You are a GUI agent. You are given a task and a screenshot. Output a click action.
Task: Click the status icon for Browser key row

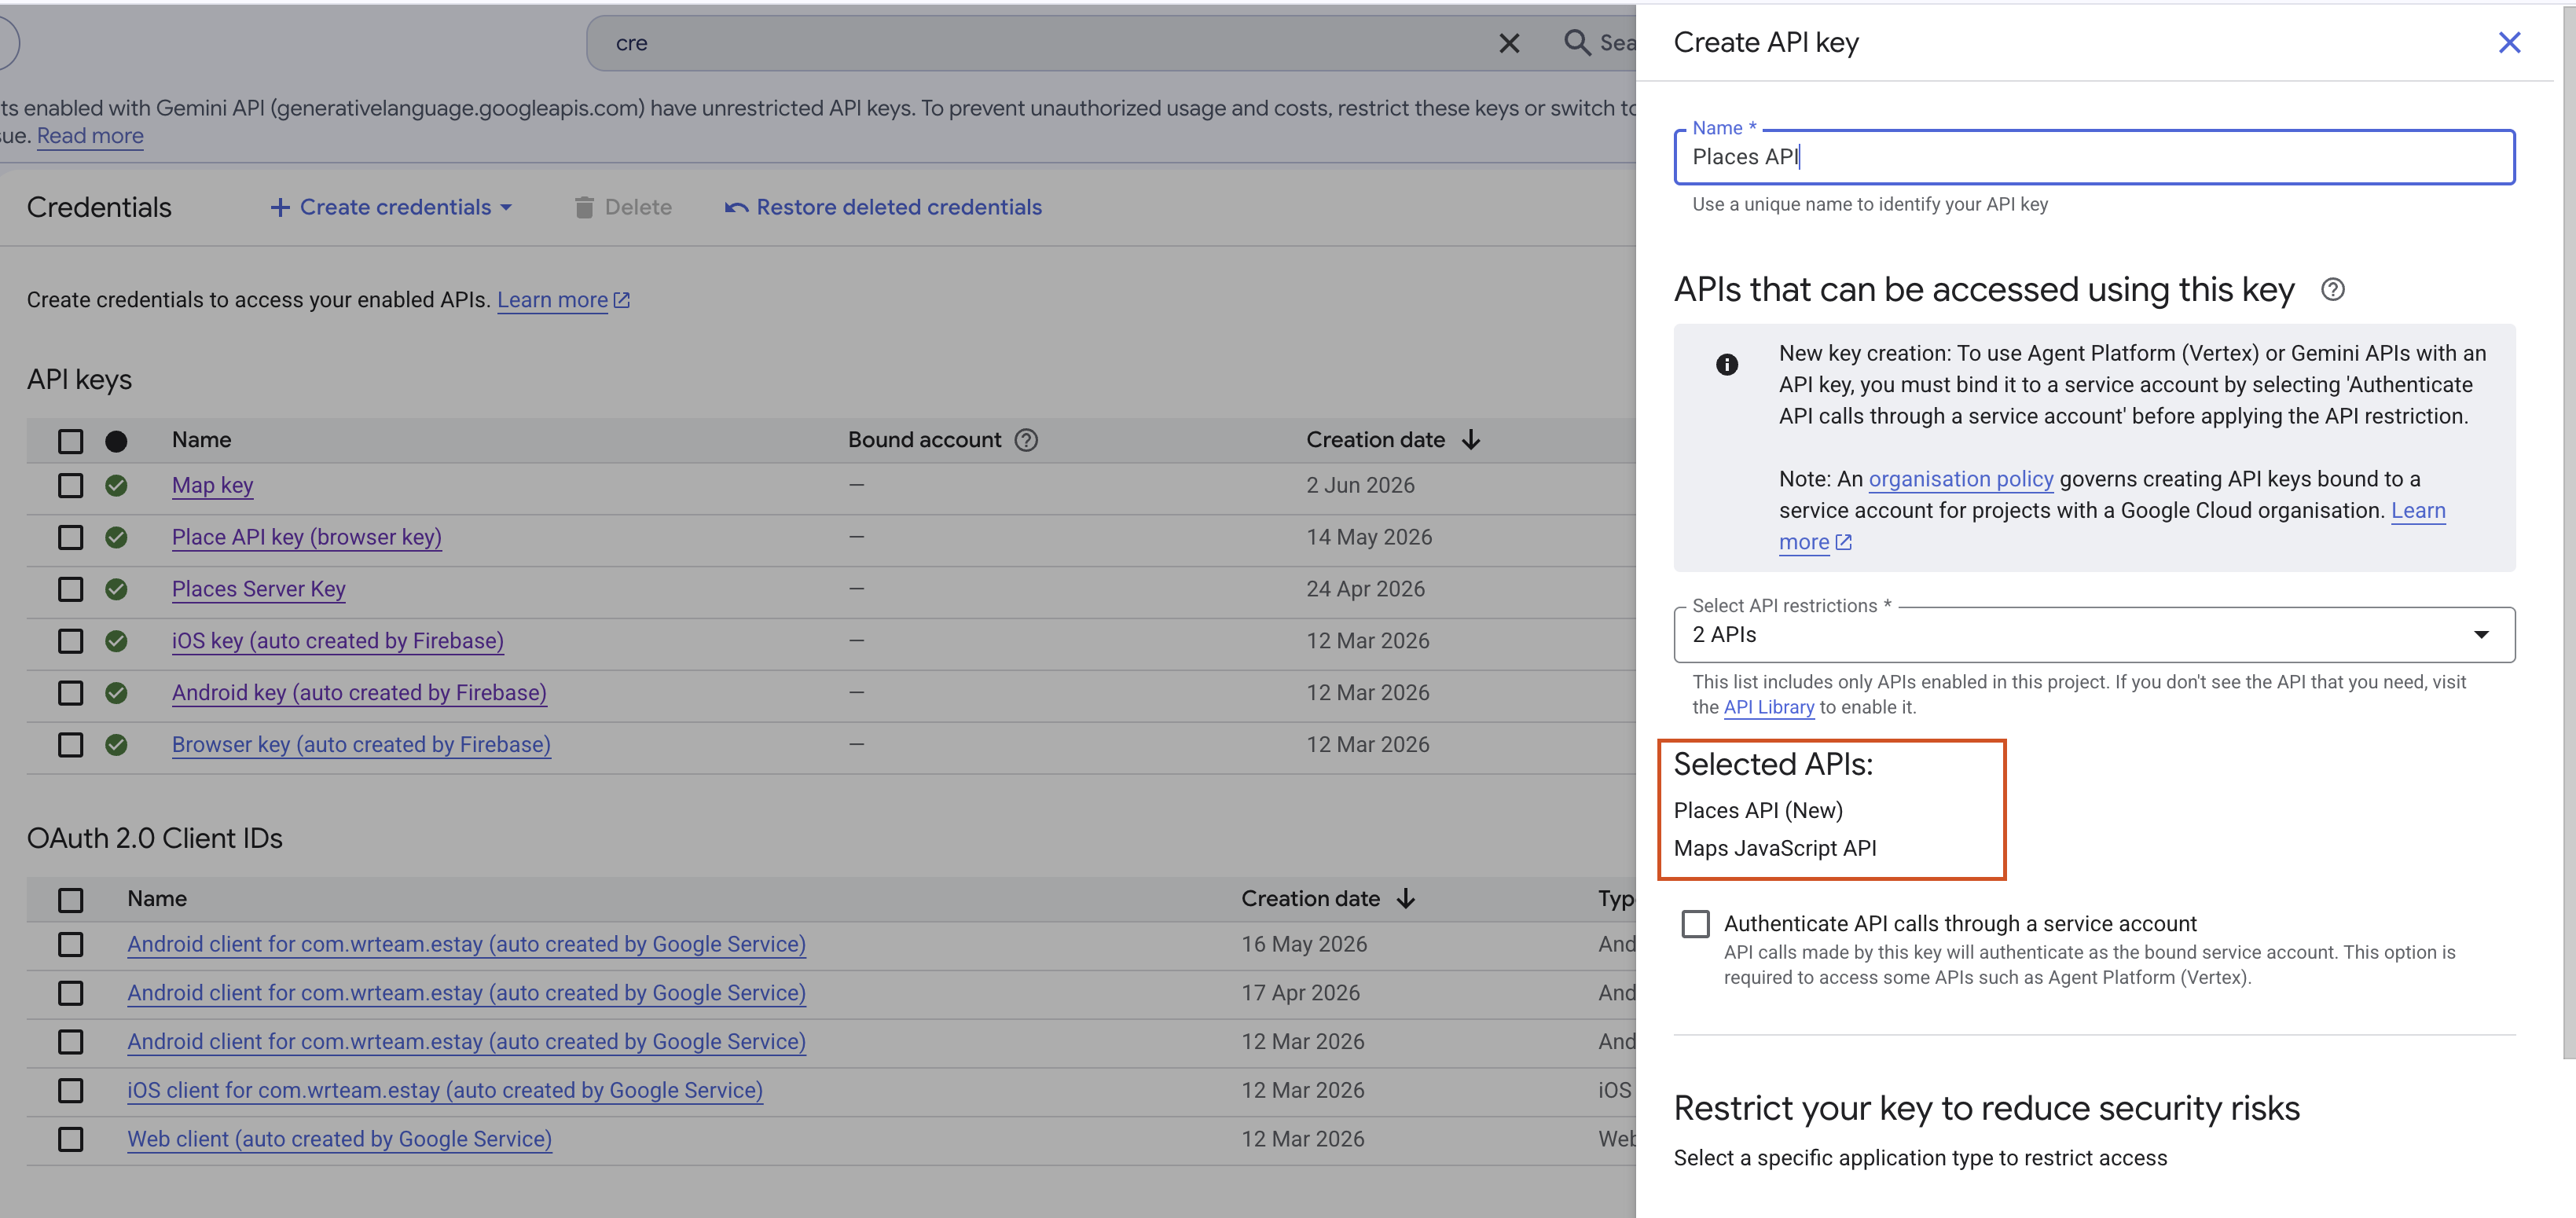point(116,745)
